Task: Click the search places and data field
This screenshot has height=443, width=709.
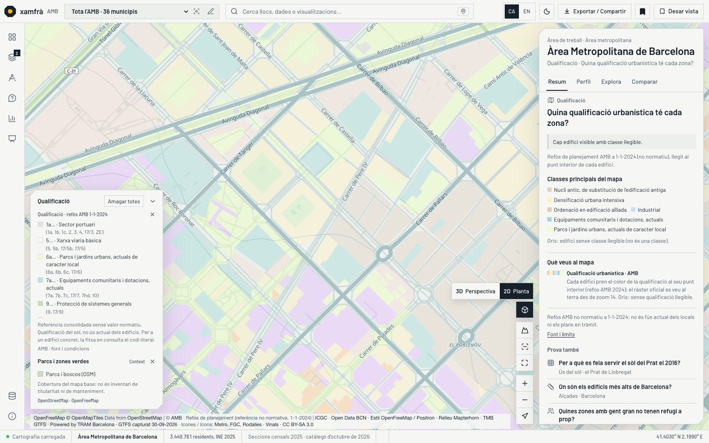Action: tap(349, 12)
